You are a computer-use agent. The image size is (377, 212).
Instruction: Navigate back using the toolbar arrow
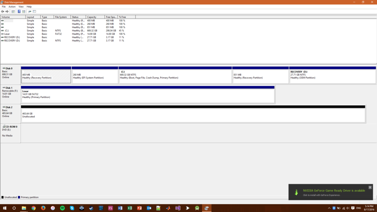click(x=3, y=12)
